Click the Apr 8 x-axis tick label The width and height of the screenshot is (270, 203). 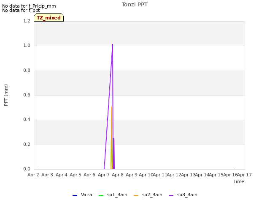coord(118,175)
